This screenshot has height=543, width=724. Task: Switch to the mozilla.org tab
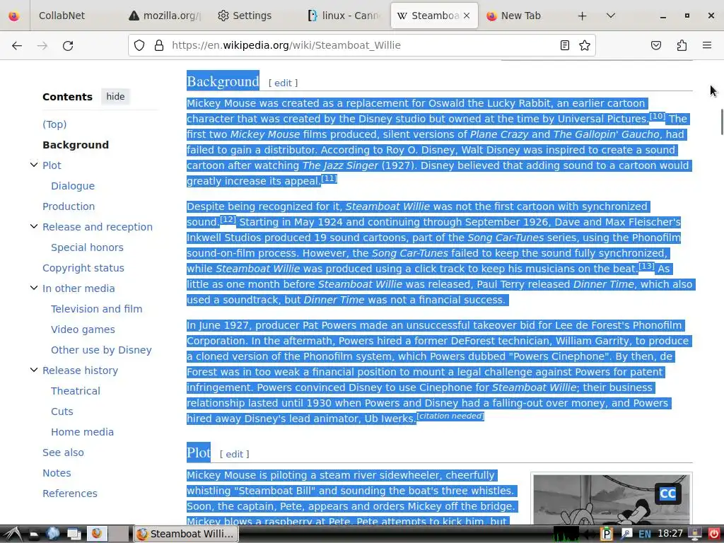pyautogui.click(x=164, y=16)
